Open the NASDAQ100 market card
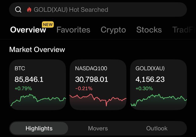 click(98, 85)
